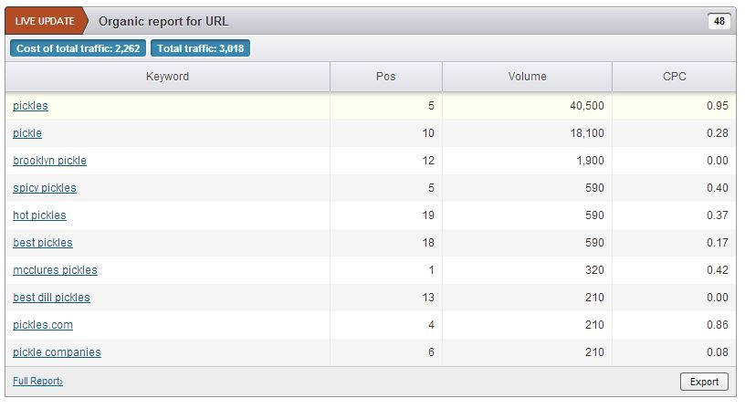Sort by the Volume column header

527,77
